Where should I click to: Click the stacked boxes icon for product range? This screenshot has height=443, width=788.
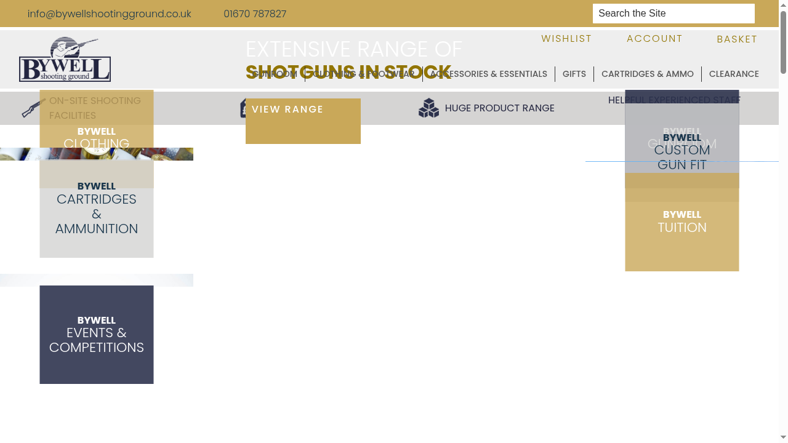[x=428, y=108]
